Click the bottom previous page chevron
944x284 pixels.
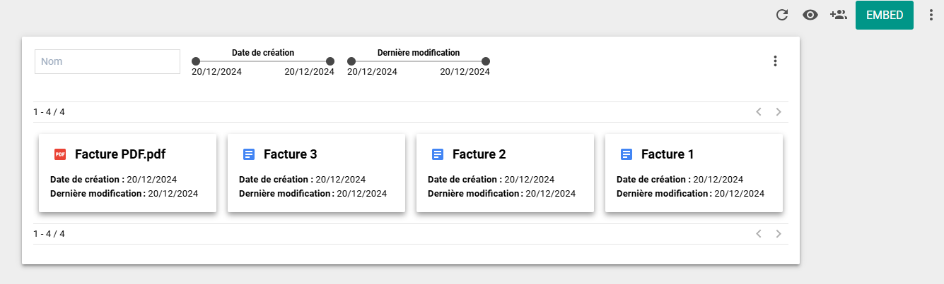[759, 233]
